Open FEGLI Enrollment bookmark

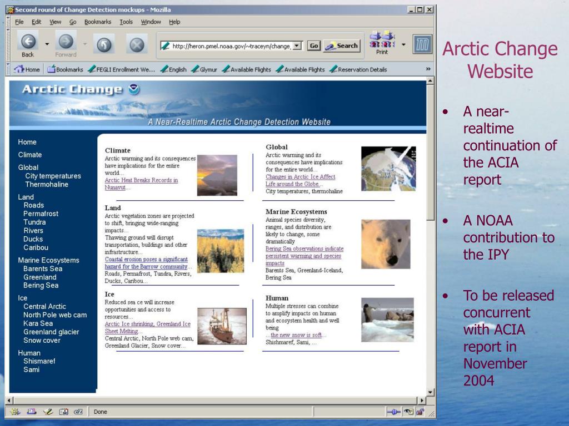pyautogui.click(x=122, y=69)
